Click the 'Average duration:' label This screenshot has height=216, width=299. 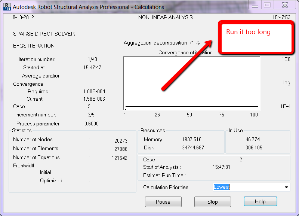[42, 76]
